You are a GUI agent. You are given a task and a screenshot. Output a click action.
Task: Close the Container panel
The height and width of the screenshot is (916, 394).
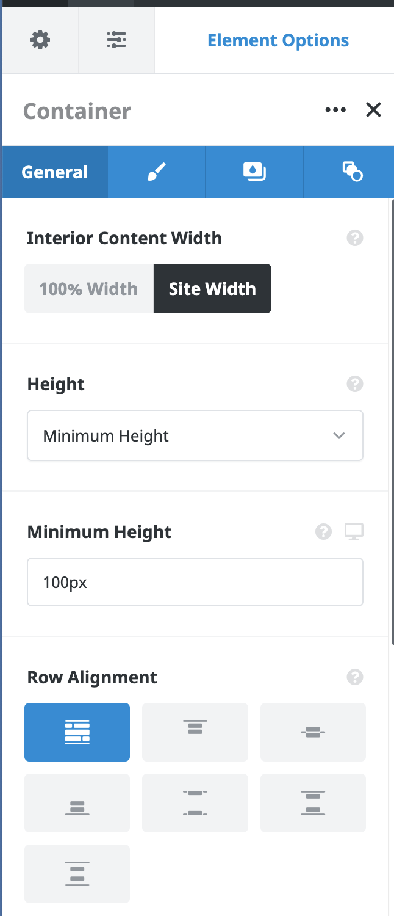click(x=373, y=110)
